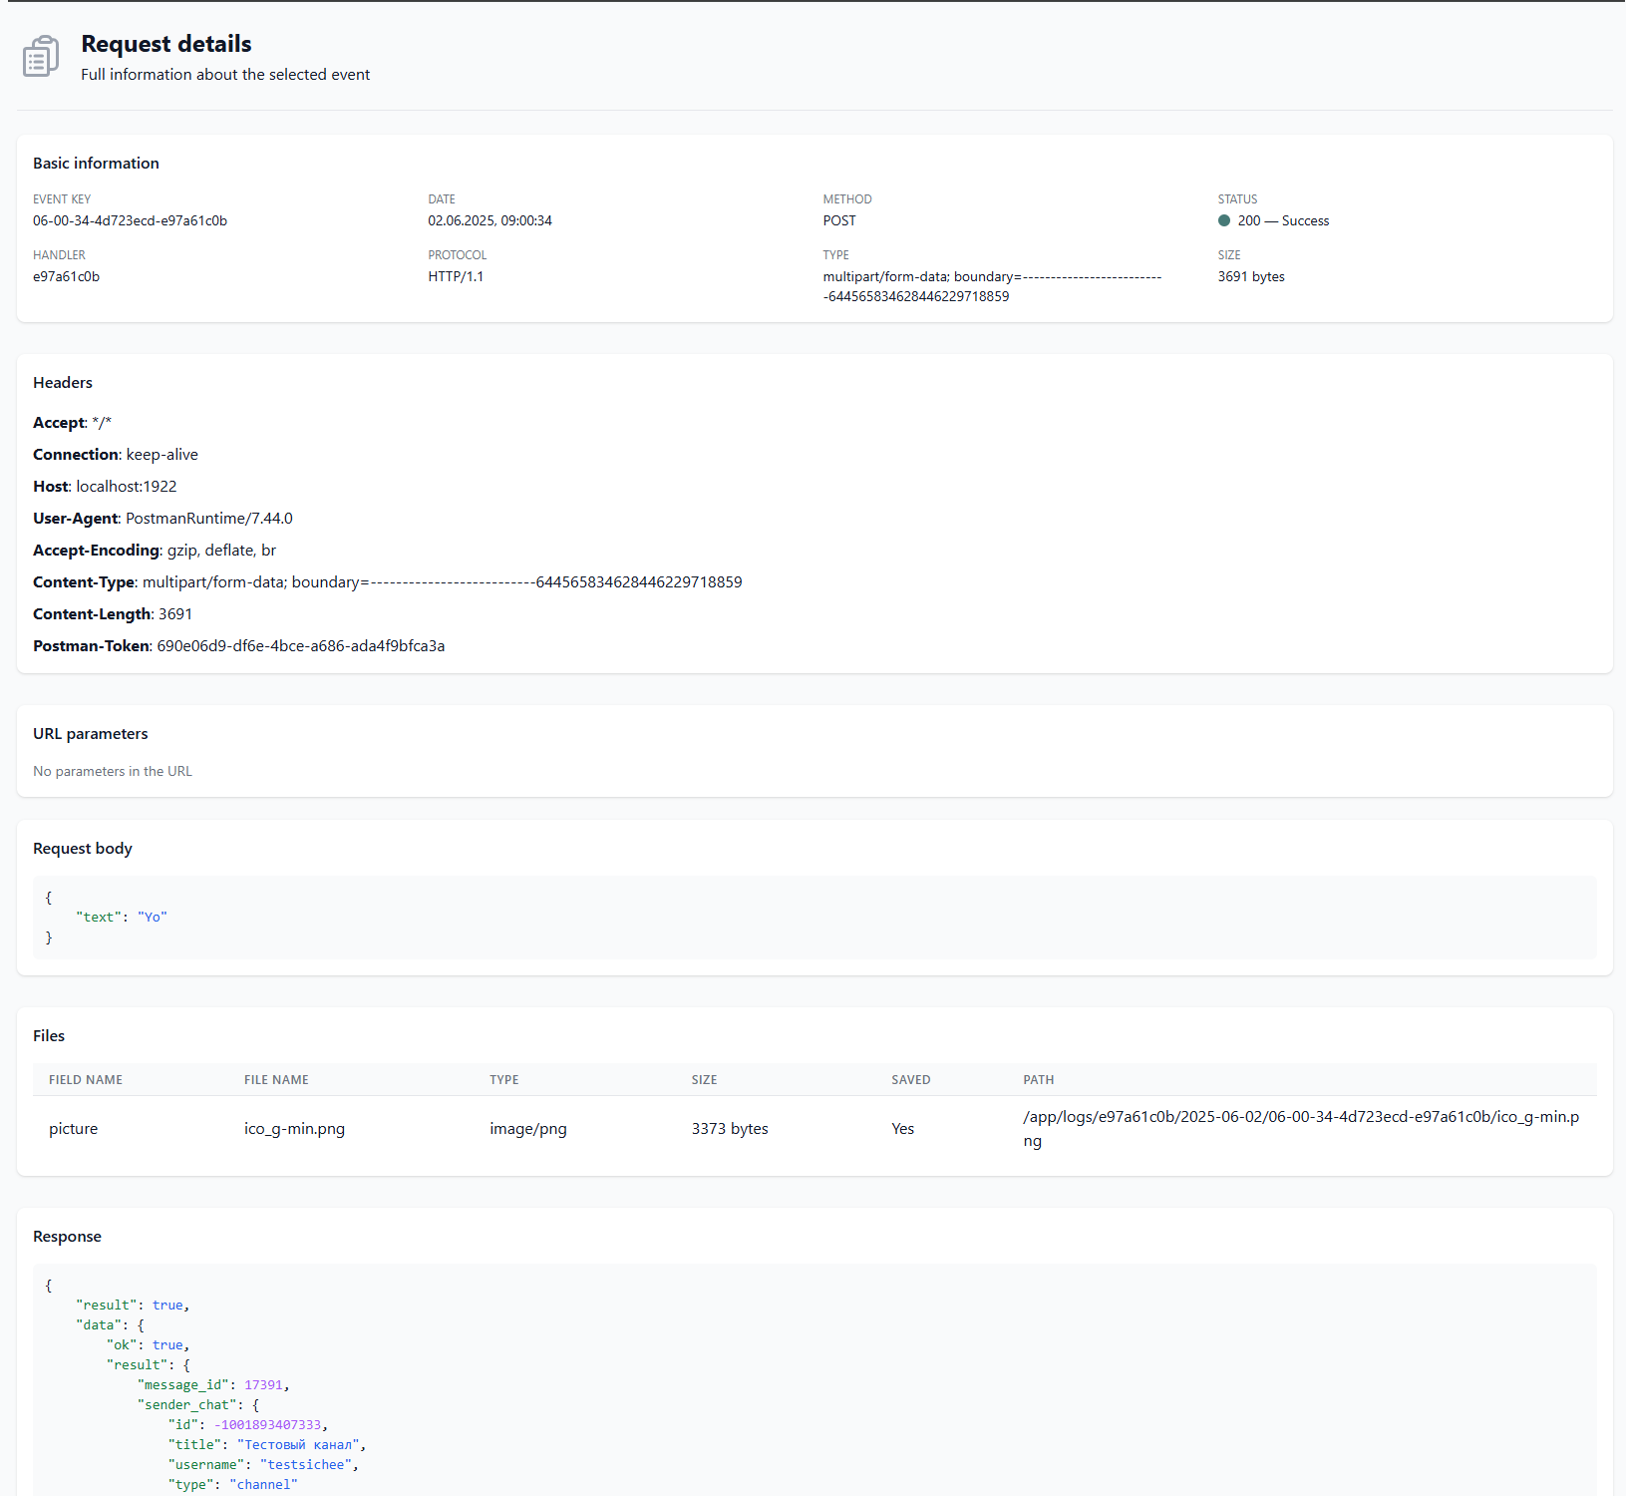Screen dimensions: 1626x1496
Task: Click the green status dot next to 200
Action: click(1224, 220)
